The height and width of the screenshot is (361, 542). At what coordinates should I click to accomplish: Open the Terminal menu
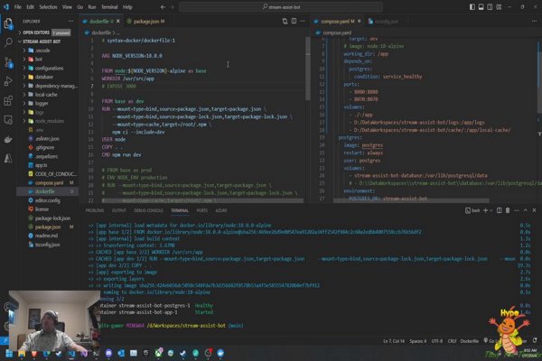tap(109, 7)
